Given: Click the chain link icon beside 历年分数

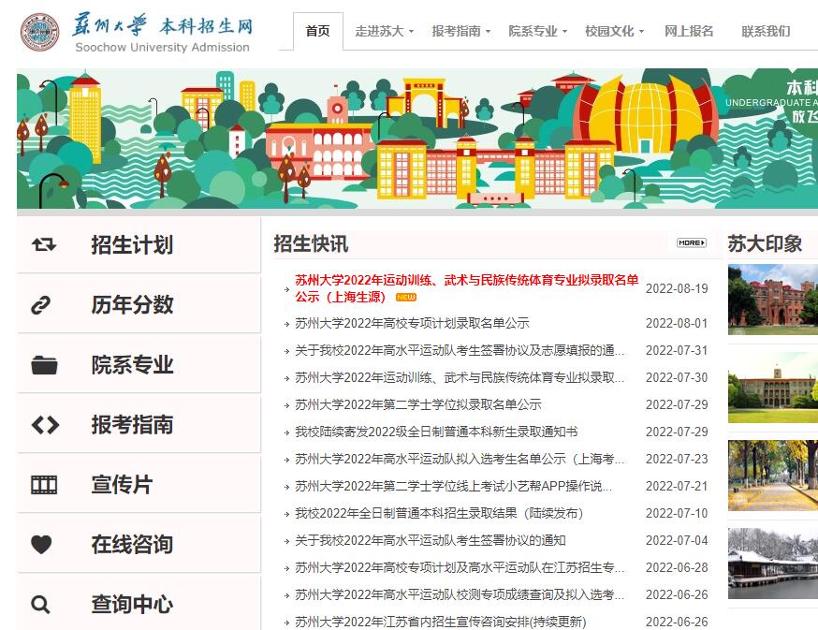Looking at the screenshot, I should 41,305.
